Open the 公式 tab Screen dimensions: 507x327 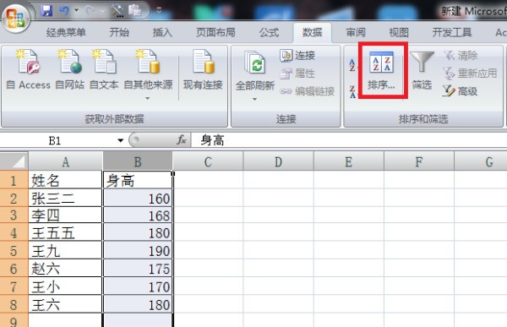pyautogui.click(x=269, y=33)
